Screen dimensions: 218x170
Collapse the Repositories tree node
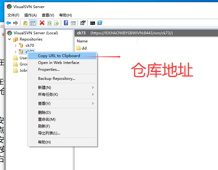[10, 39]
